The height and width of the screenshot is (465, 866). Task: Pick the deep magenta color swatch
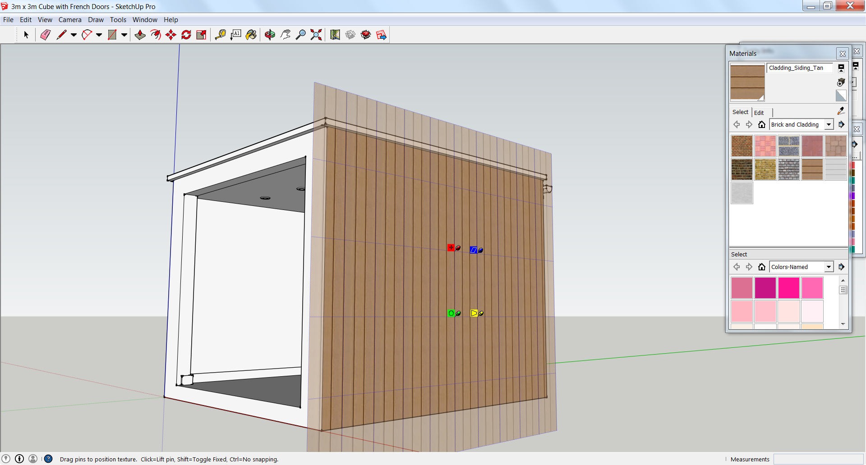tap(765, 288)
